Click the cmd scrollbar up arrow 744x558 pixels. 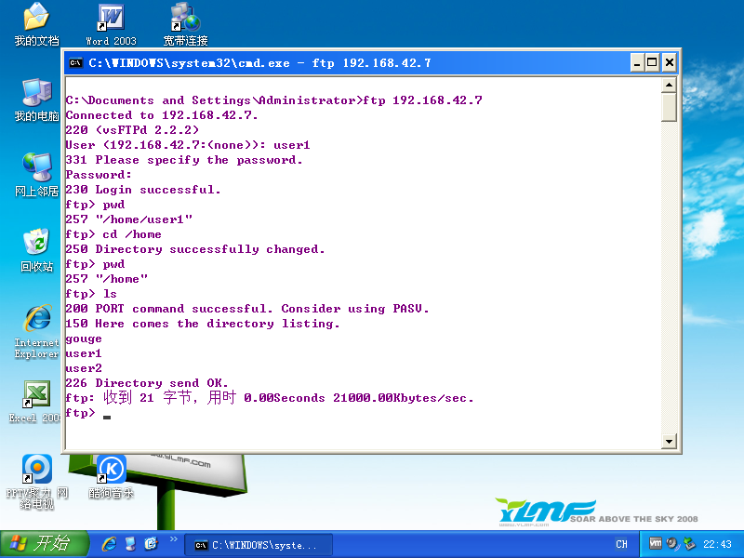click(x=669, y=85)
